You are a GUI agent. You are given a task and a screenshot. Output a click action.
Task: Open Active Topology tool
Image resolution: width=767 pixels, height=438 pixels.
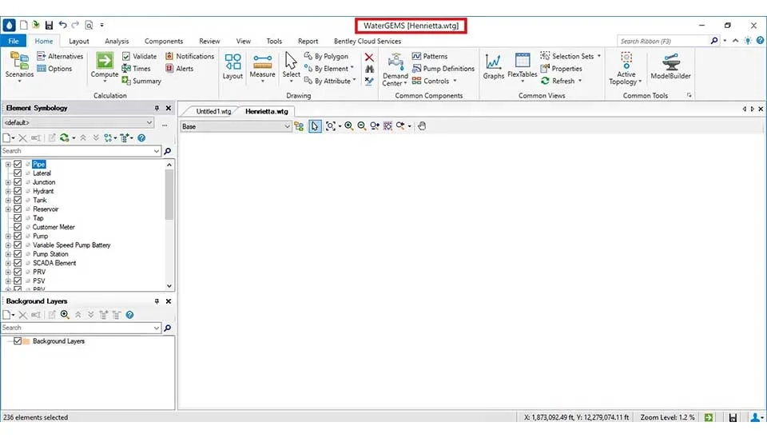[626, 69]
